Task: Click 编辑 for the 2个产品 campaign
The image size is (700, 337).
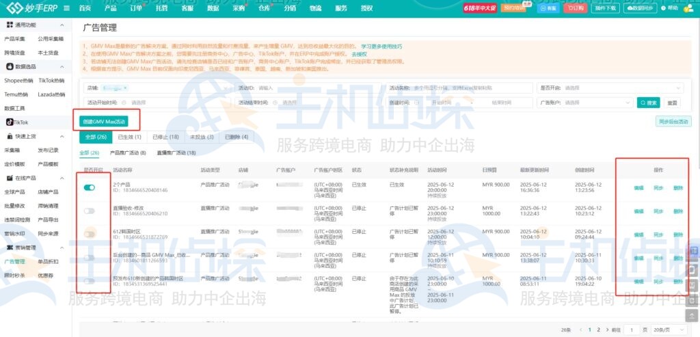Action: pos(638,187)
